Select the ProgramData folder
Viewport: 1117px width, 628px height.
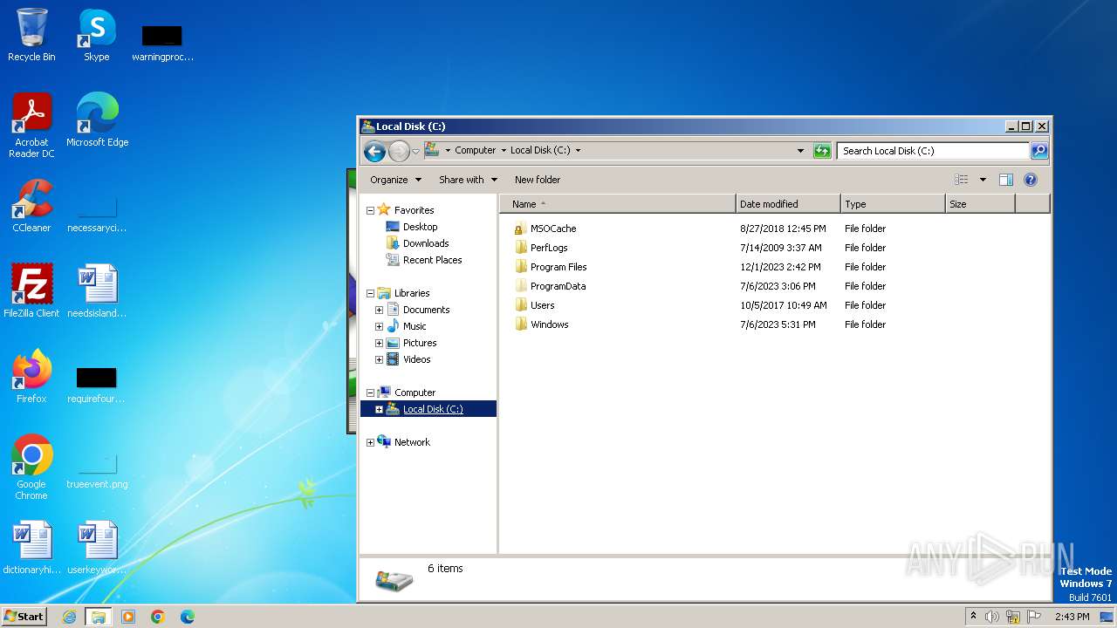tap(558, 286)
